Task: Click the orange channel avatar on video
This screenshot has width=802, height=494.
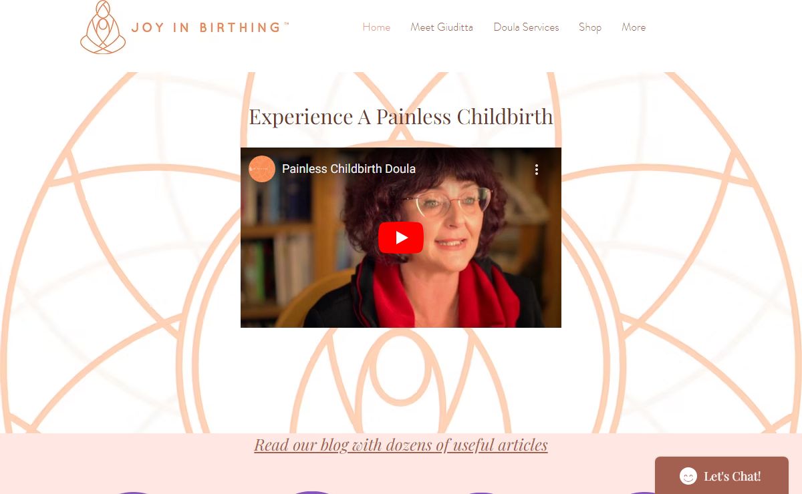Action: pos(262,169)
